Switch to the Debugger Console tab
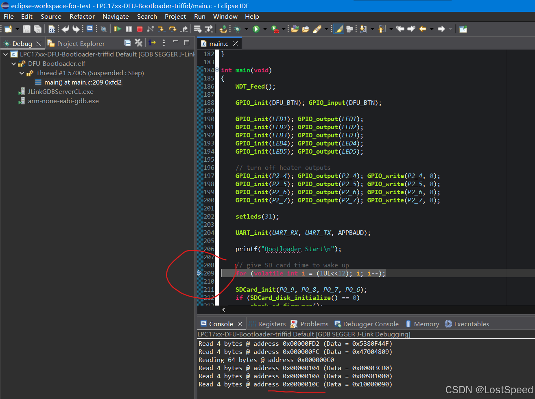 pos(367,324)
